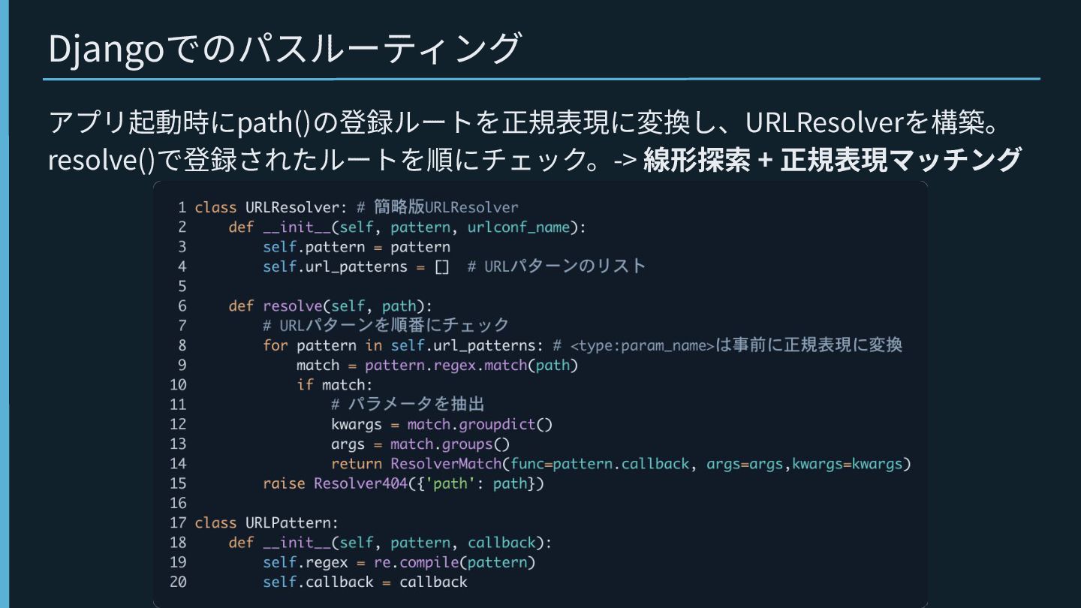This screenshot has height=608, width=1081.
Task: Click 'self.callback = callback' on line 20
Action: point(365,582)
